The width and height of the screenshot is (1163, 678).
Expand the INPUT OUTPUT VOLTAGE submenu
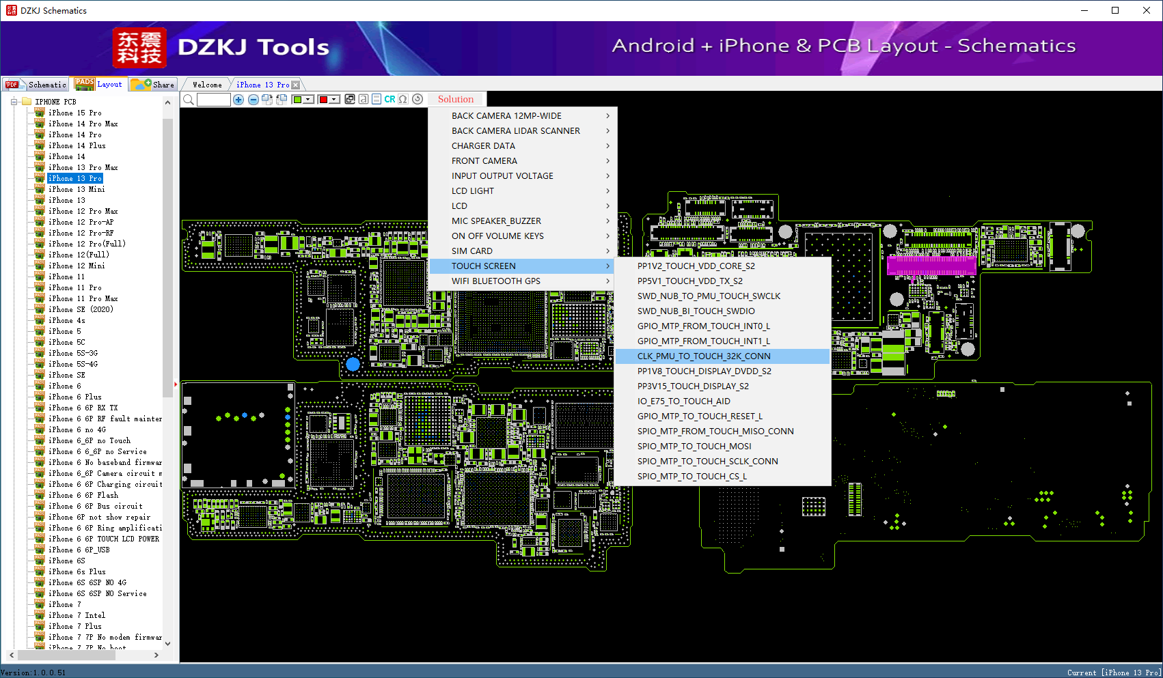click(523, 176)
